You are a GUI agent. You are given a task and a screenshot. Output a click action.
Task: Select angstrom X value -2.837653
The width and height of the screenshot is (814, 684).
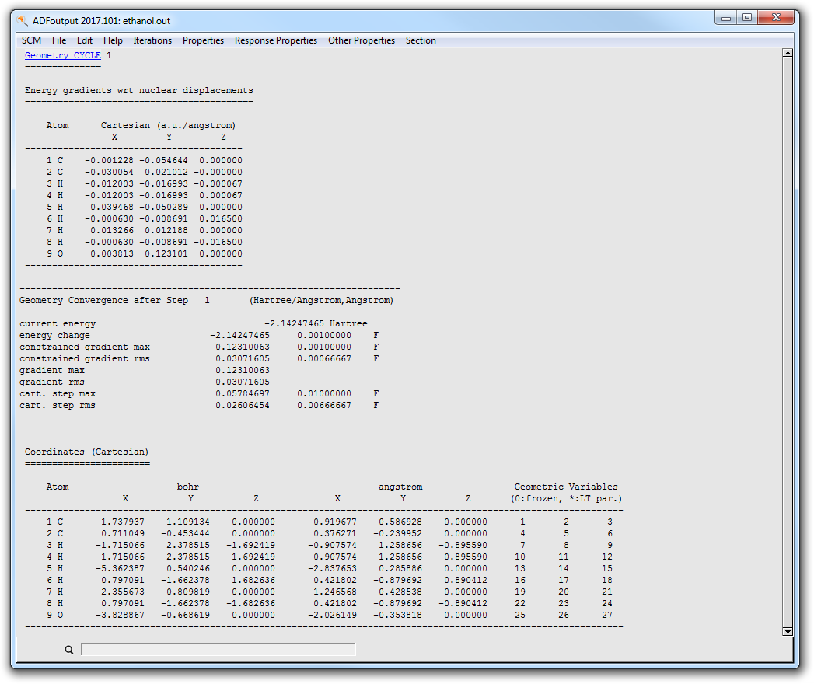(x=332, y=568)
